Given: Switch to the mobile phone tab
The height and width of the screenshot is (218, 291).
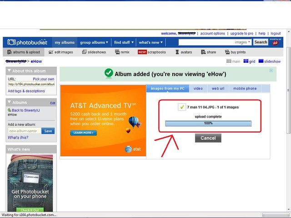Looking at the screenshot, I should click(245, 89).
